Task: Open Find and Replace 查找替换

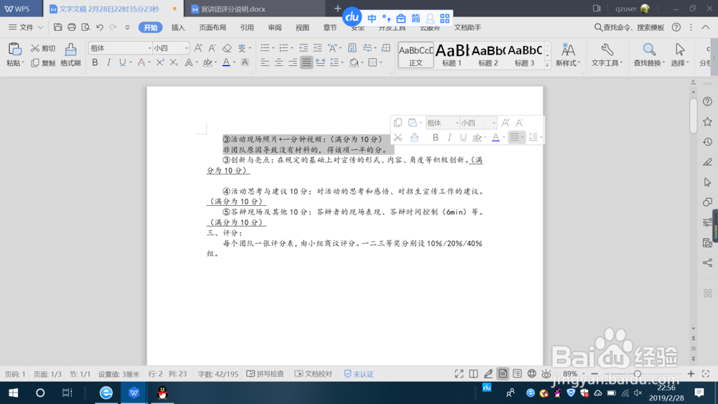Action: pos(649,55)
